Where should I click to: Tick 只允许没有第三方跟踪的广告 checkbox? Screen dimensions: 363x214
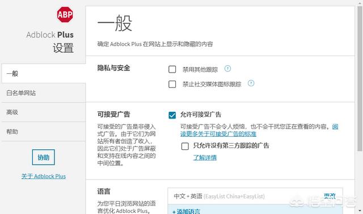[x=185, y=146]
